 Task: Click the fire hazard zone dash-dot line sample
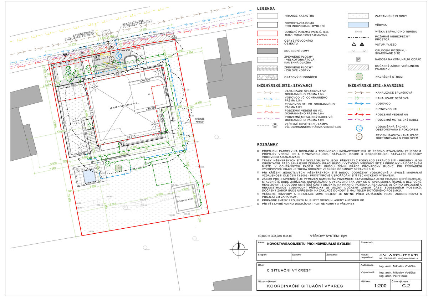pyautogui.click(x=358, y=37)
